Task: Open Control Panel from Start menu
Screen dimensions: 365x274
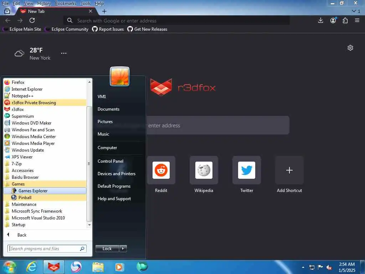Action: (110, 161)
